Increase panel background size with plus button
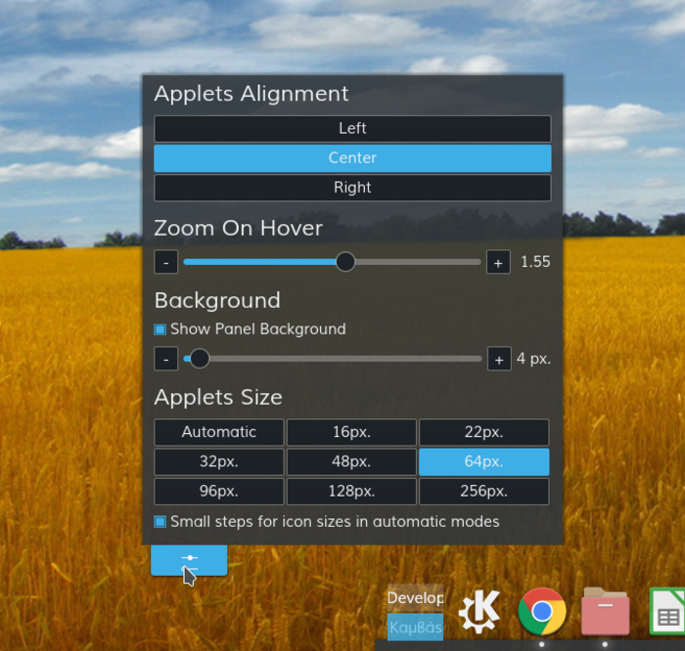 point(499,359)
